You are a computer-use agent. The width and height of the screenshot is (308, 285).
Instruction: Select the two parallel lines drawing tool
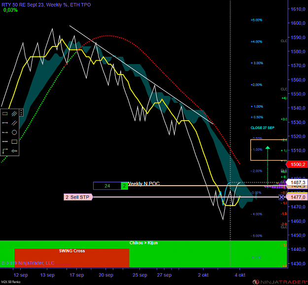(14, 123)
